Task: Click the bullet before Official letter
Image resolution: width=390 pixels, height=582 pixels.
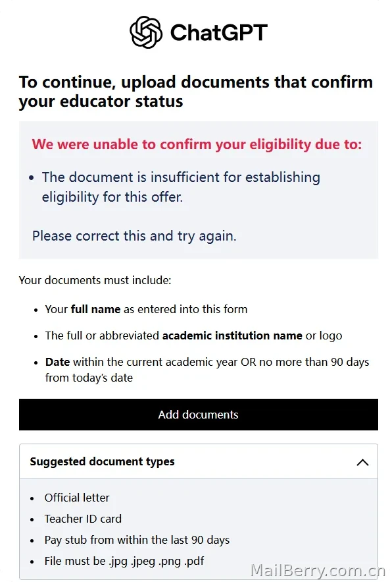Action: pos(32,499)
